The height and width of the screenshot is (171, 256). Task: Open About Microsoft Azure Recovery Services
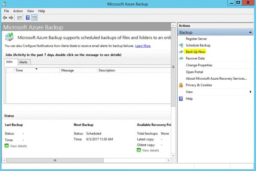tap(216, 79)
